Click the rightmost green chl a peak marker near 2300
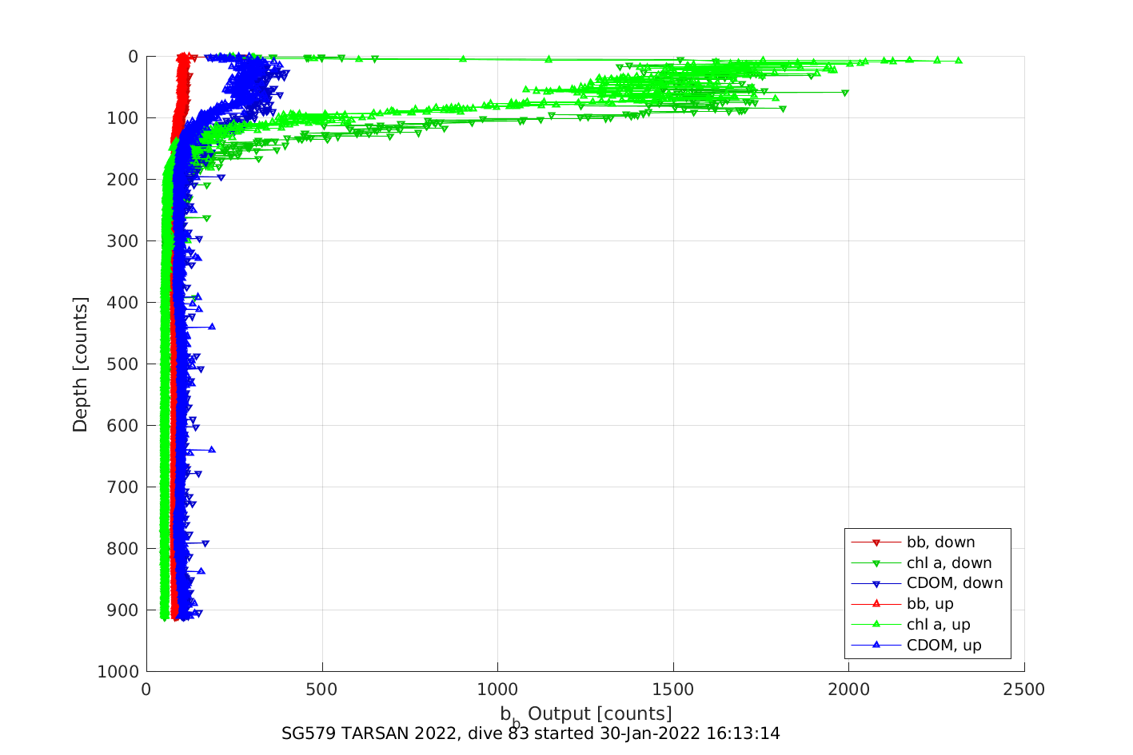 click(958, 61)
